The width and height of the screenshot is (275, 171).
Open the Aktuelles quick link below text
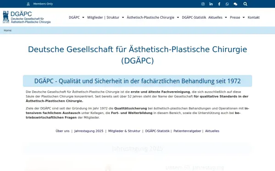(212, 131)
